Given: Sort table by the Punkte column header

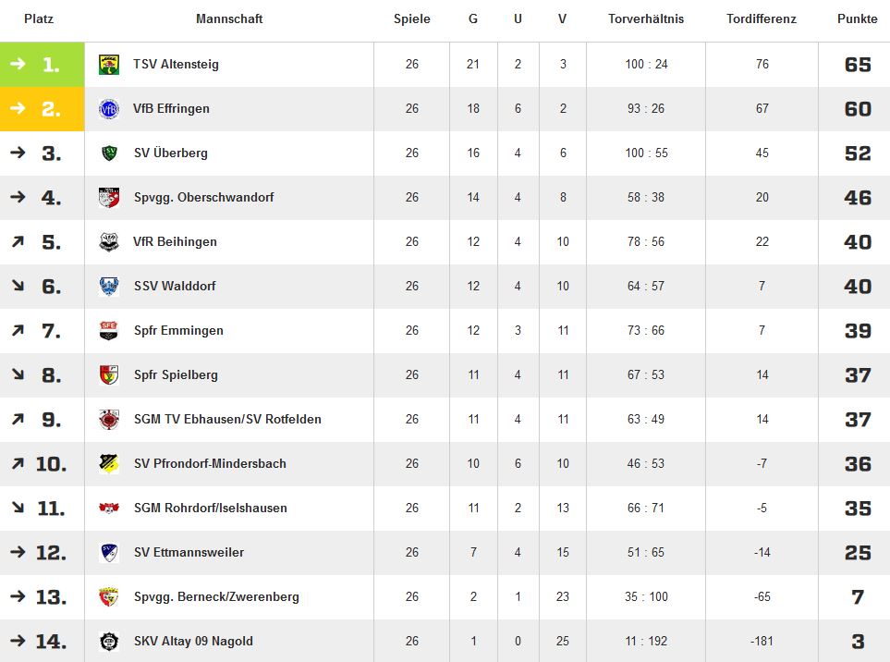Looking at the screenshot, I should coord(857,18).
